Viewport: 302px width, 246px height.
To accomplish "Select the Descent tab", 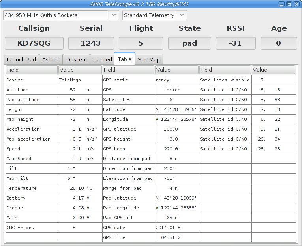I will [x=77, y=59].
